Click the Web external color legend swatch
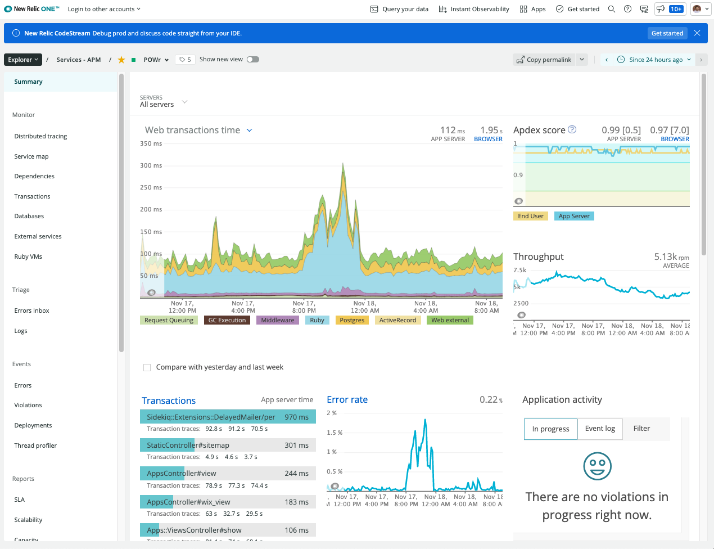This screenshot has width=714, height=549. [450, 319]
